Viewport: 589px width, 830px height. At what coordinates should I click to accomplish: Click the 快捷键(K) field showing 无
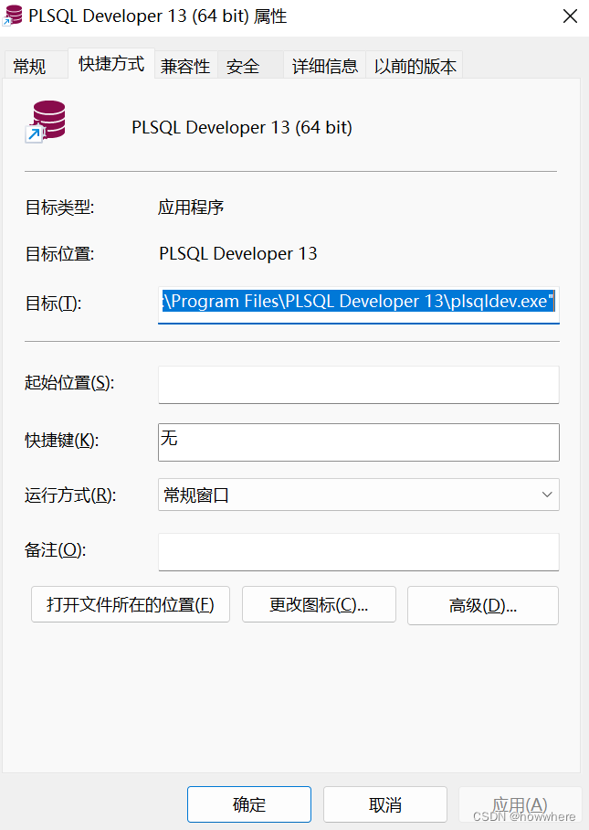pyautogui.click(x=359, y=442)
